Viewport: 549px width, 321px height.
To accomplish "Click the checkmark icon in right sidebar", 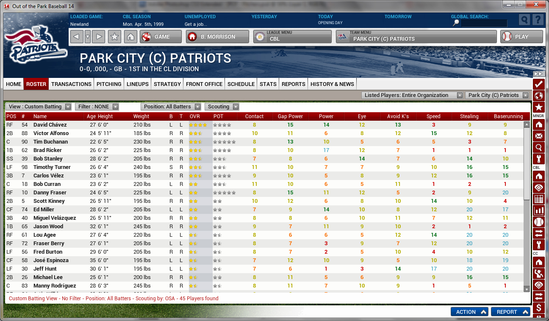I will point(538,84).
